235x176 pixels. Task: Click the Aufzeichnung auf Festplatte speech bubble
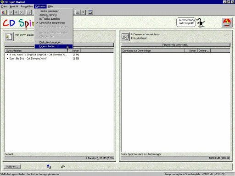tap(186, 22)
